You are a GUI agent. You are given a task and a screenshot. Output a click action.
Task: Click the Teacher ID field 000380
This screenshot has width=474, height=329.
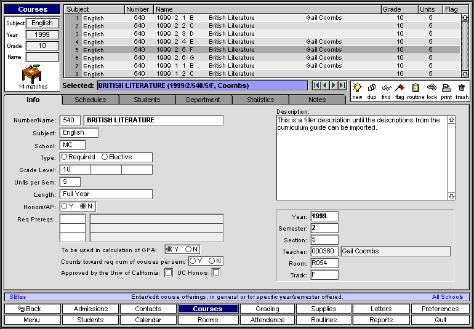pos(324,252)
